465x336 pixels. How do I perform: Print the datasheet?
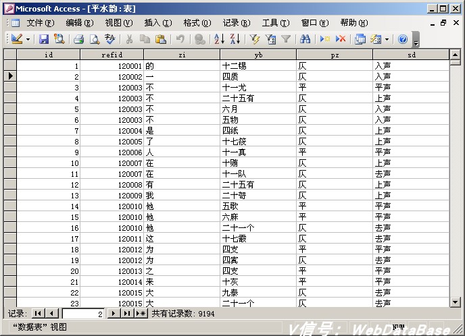[78, 38]
